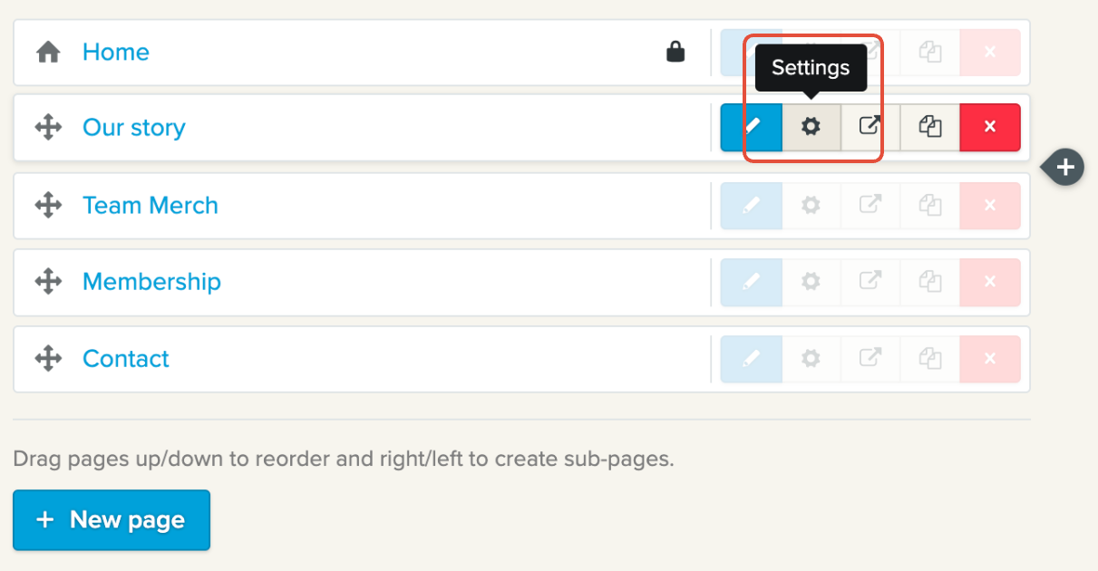
Task: Open Membership page in external view
Action: point(870,282)
